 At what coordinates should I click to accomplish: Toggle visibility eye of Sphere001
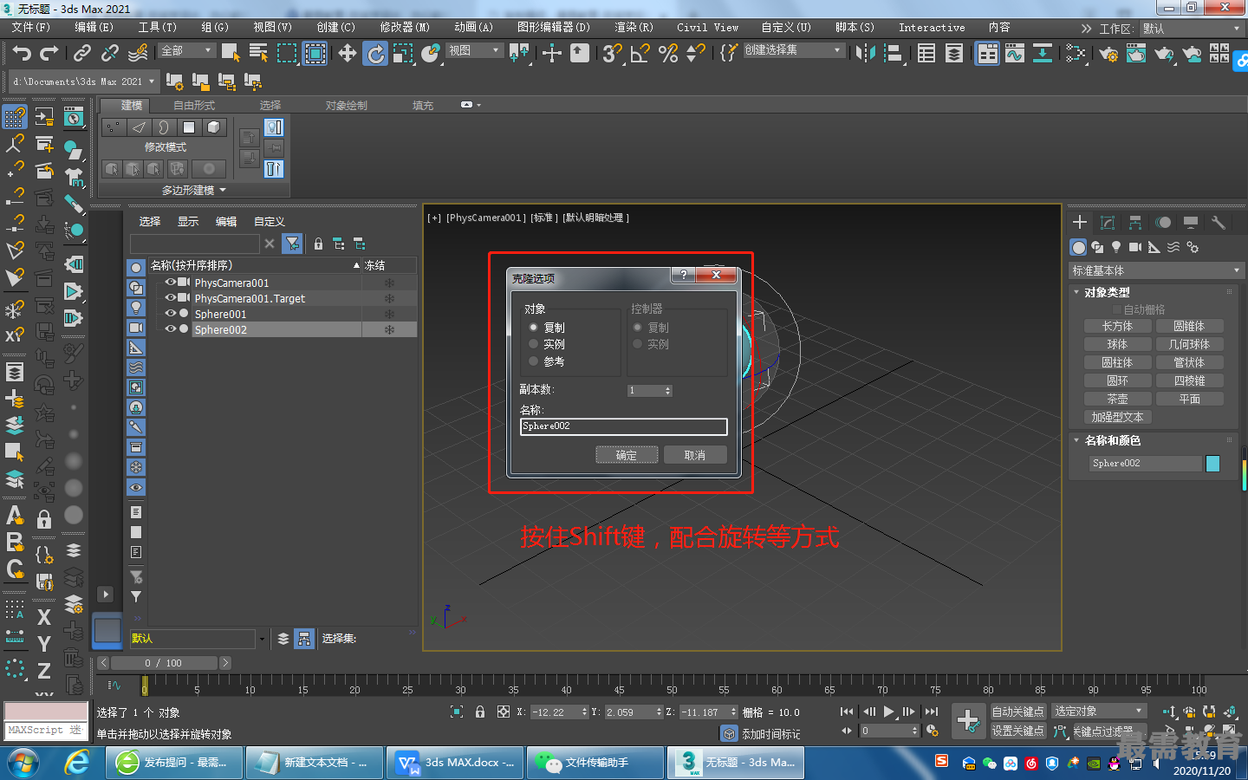pyautogui.click(x=171, y=314)
